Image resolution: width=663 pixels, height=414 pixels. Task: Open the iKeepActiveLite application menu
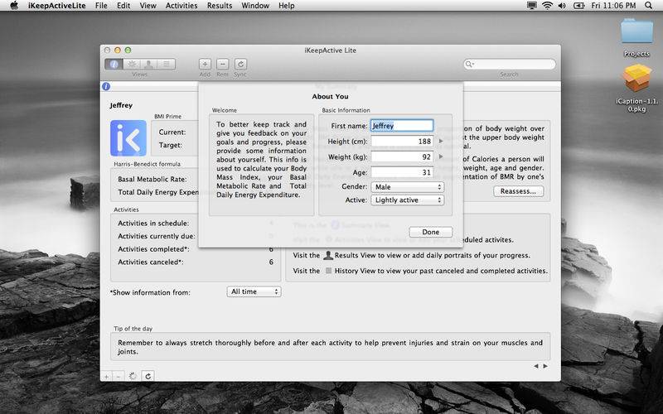click(56, 6)
